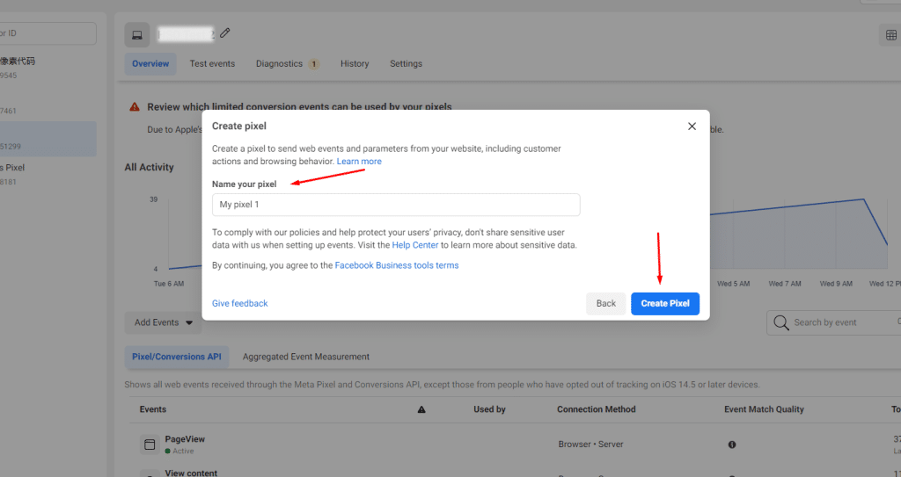Select the highlighted sidebar item ending 51299
The height and width of the screenshot is (477, 901).
click(48, 139)
